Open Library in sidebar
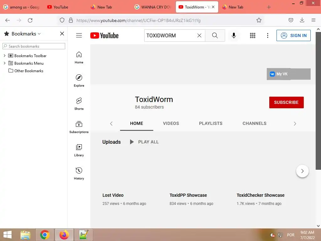 [79, 150]
